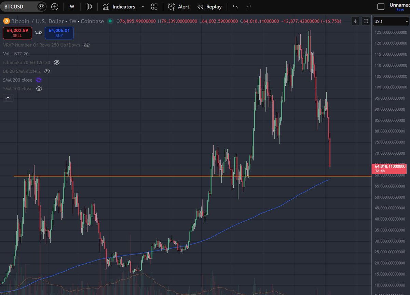Create a new price Alert

pyautogui.click(x=179, y=6)
